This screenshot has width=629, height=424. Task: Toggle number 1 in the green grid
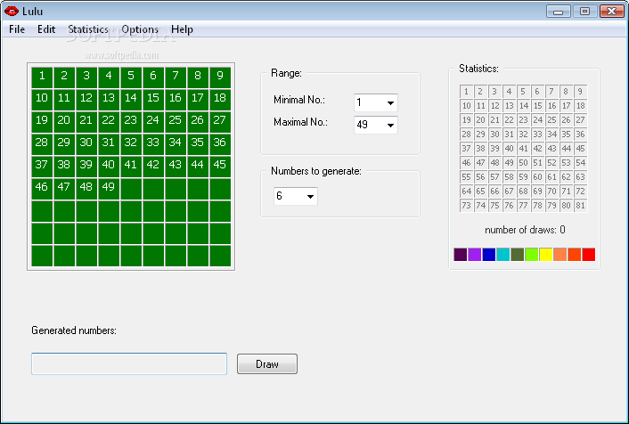[42, 77]
